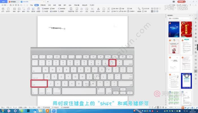Viewport: 198px width, 113px height.
Task: Click the template search box in side panel
Action: (180, 18)
